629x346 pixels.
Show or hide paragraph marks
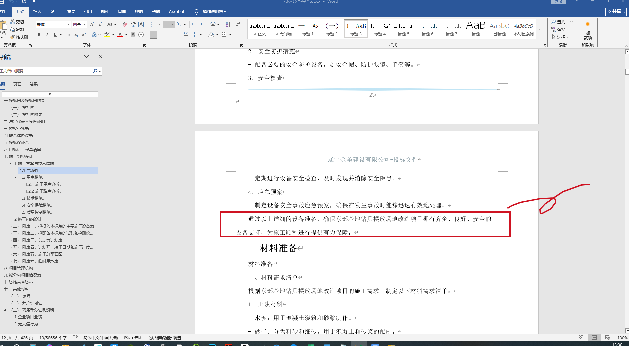point(238,24)
